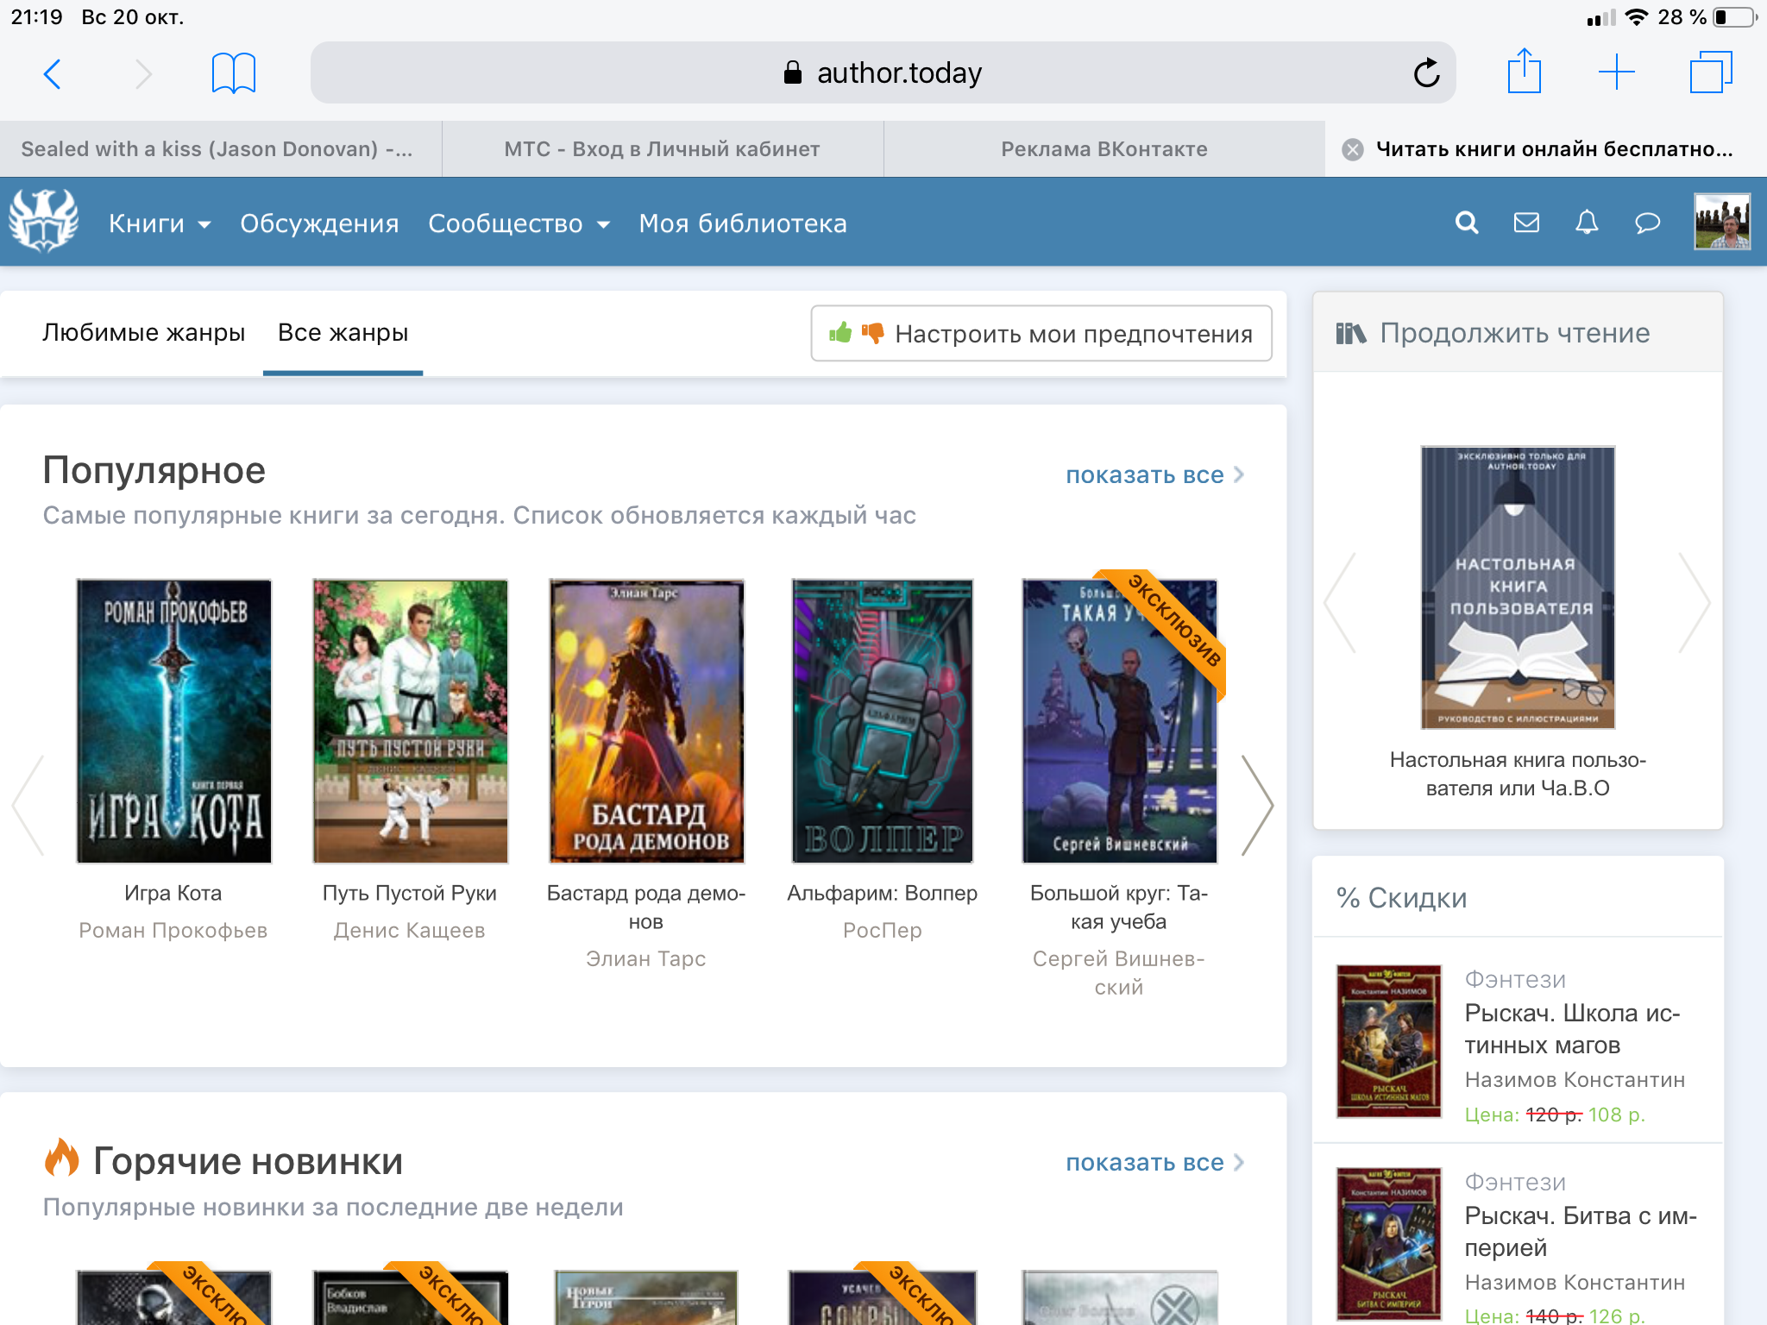Open site search magnifier icon

pyautogui.click(x=1467, y=223)
